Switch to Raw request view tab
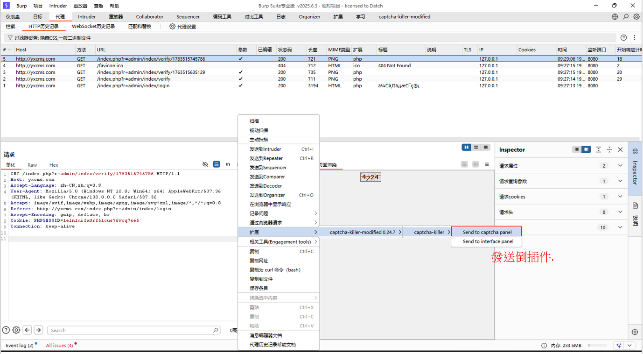 pos(32,165)
